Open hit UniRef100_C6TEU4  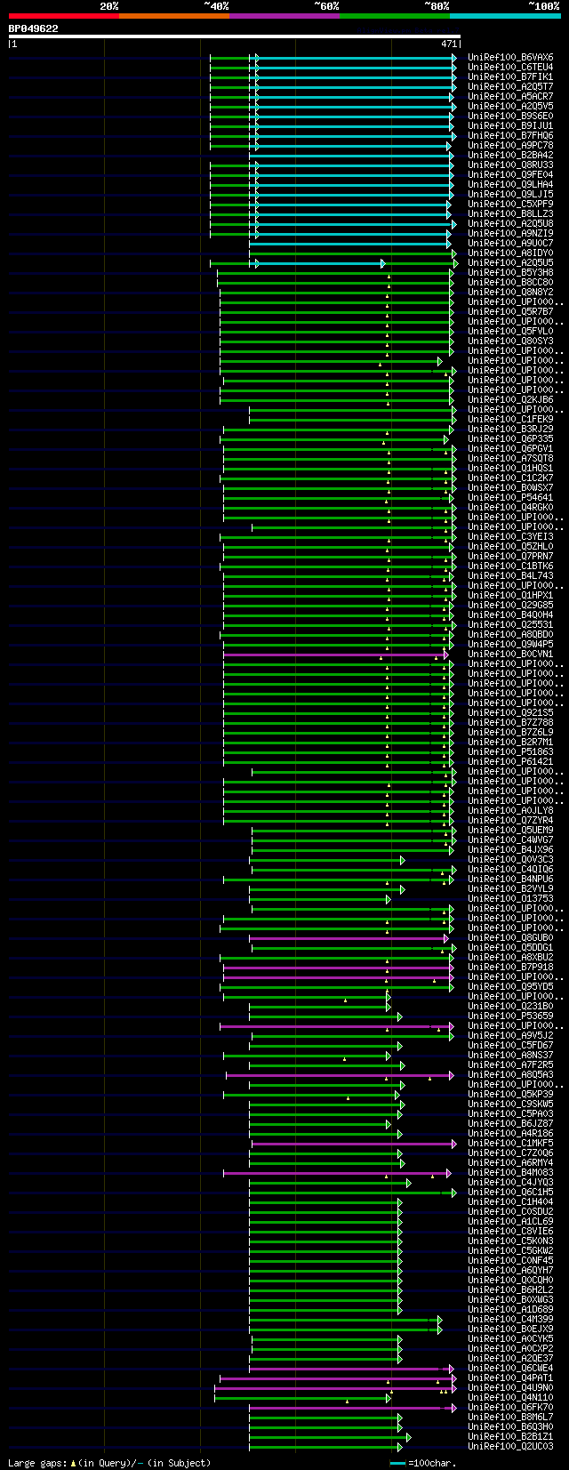510,67
